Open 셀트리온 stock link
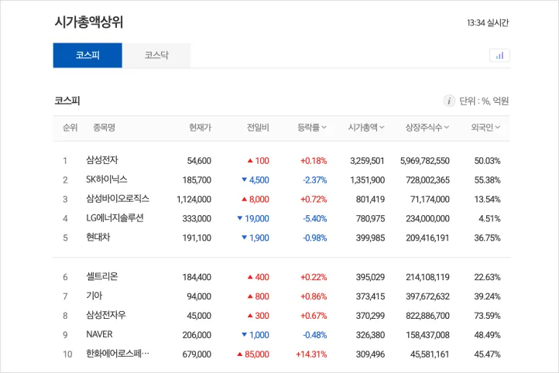Screen dimensions: 559x373 (x=102, y=276)
